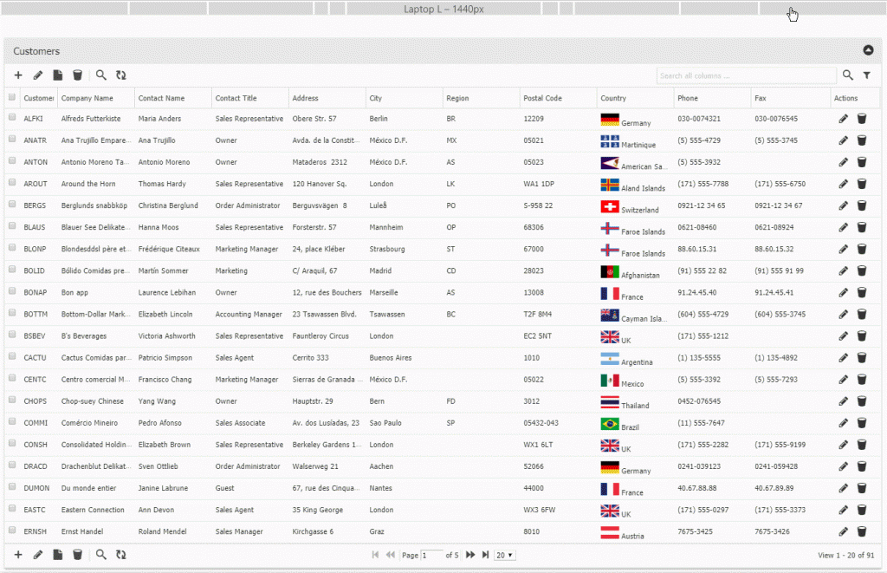Advance to the next page of customers
Screen dimensions: 887x573
coord(469,554)
